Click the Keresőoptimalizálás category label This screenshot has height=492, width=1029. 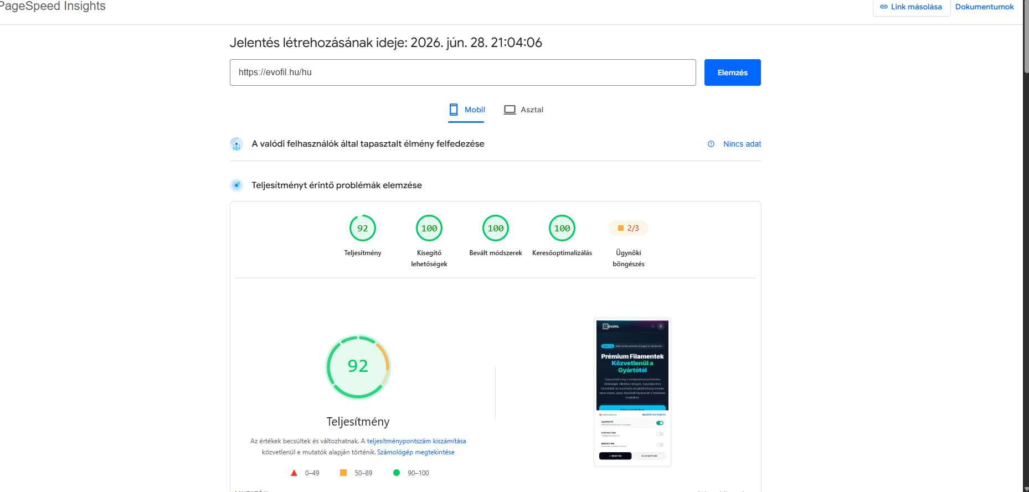click(562, 253)
